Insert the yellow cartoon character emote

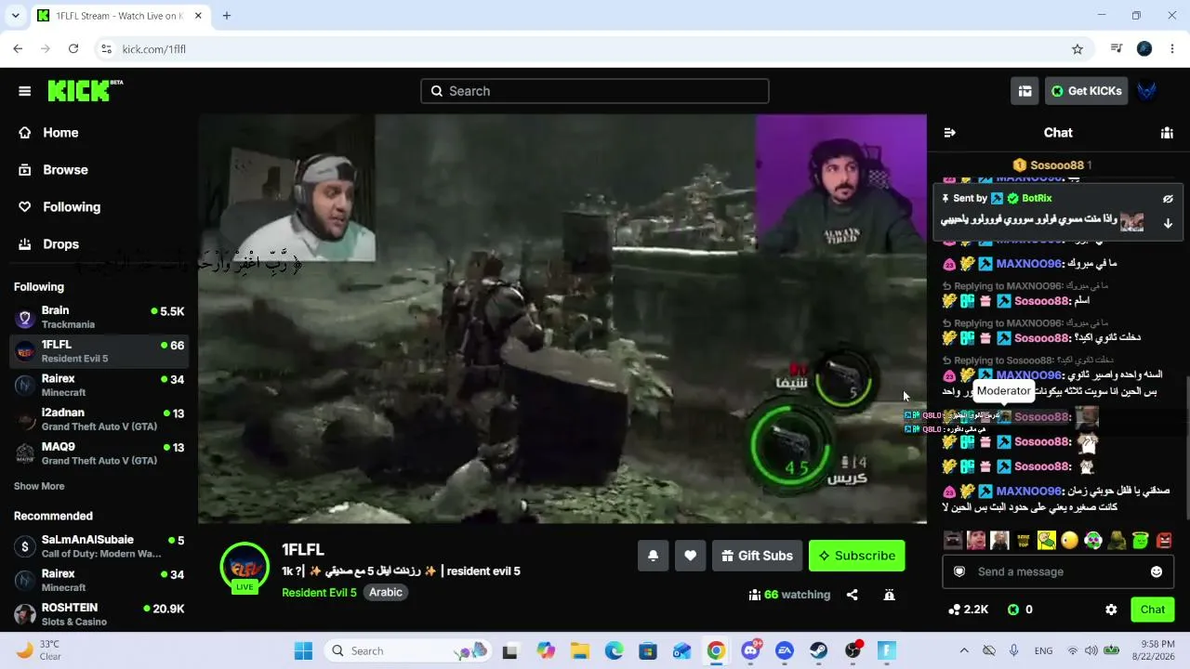[1046, 540]
